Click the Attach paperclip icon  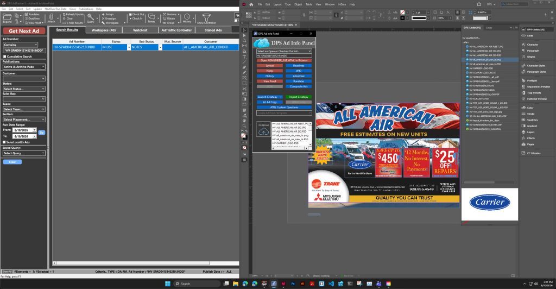point(52,17)
